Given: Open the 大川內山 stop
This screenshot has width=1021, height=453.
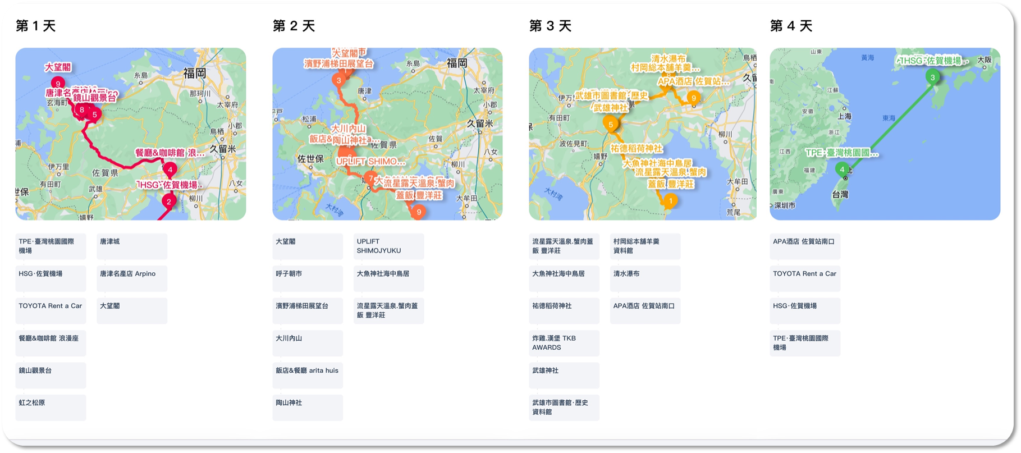Looking at the screenshot, I should point(308,343).
